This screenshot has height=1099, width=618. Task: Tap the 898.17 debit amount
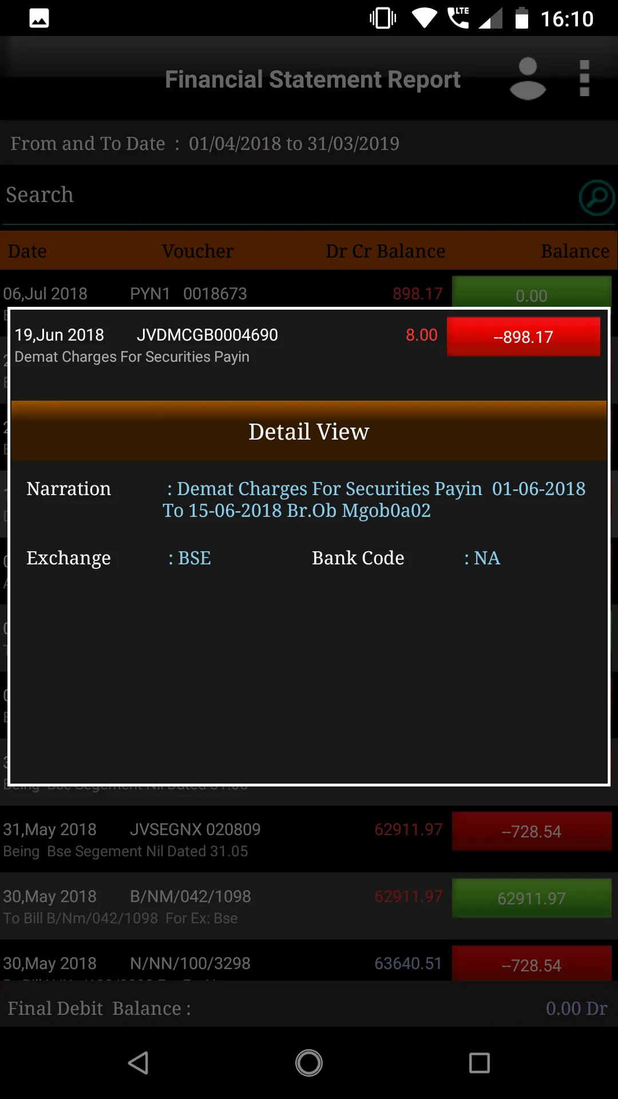pyautogui.click(x=418, y=294)
